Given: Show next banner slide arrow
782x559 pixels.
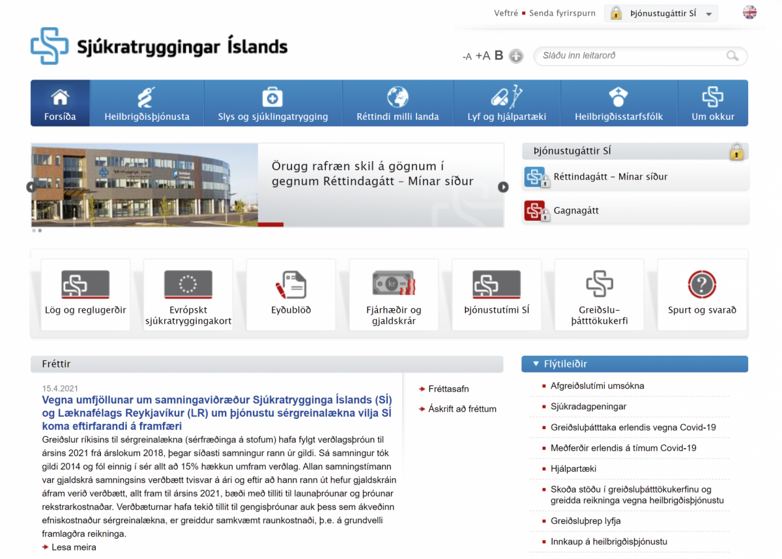Looking at the screenshot, I should coord(503,187).
